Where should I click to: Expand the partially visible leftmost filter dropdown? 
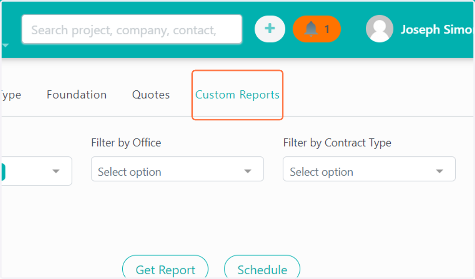37,171
